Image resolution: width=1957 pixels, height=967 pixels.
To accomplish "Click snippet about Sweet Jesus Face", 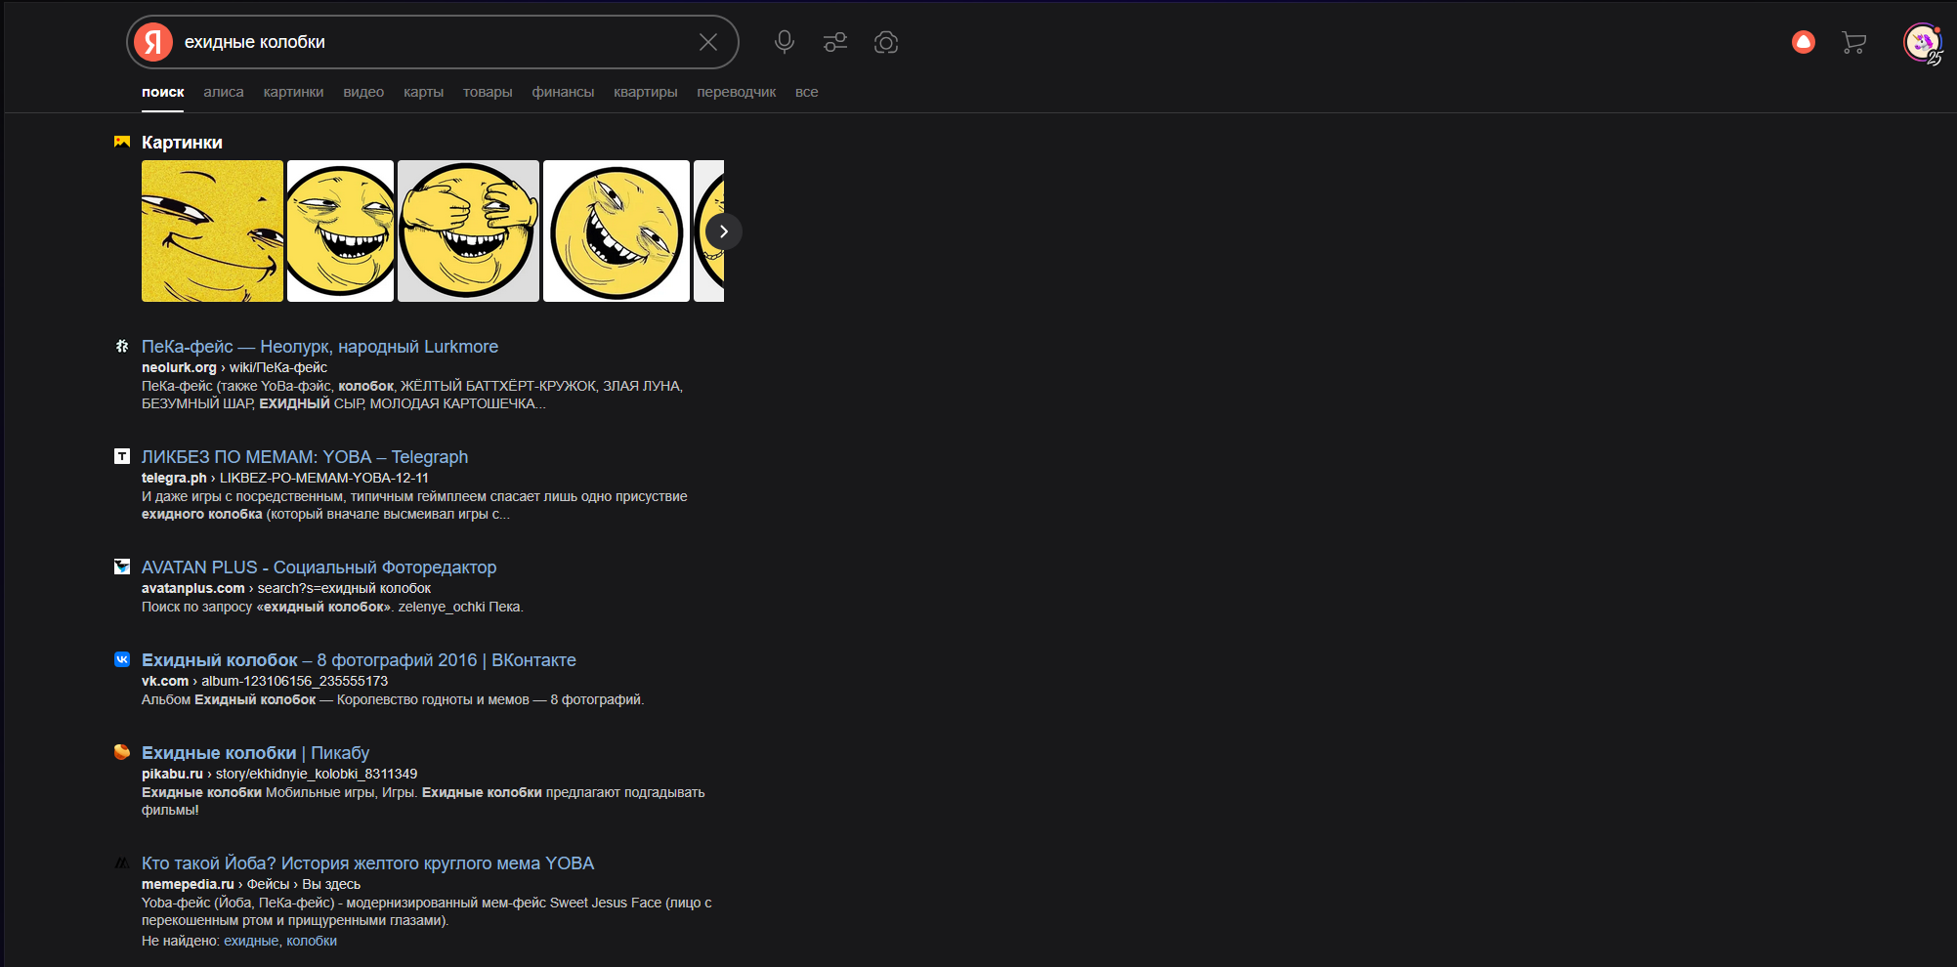I will pyautogui.click(x=427, y=911).
